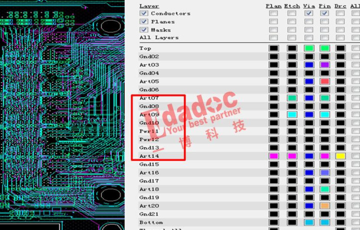Select the Art18 layer row label
This screenshot has height=230, width=360.
tap(149, 189)
